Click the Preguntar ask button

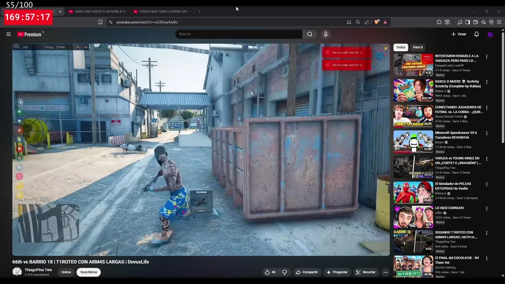point(337,272)
